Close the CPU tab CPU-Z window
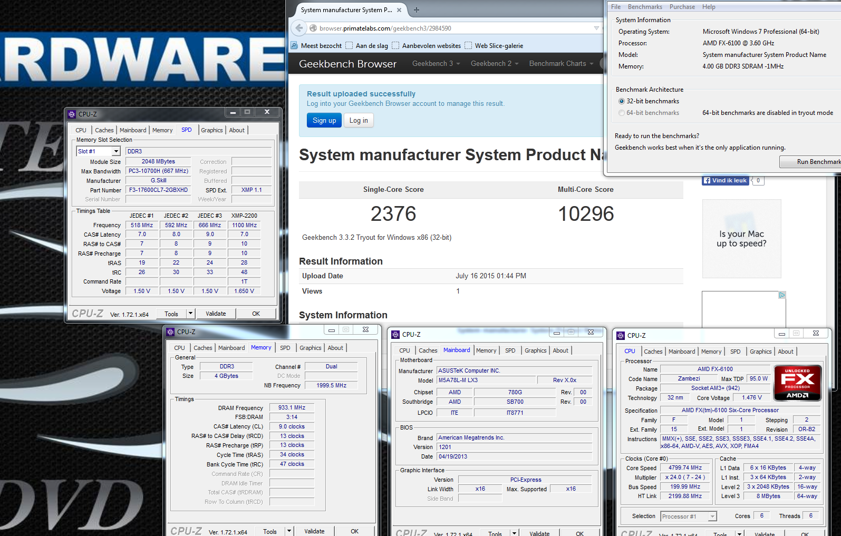Image resolution: width=841 pixels, height=536 pixels. tap(816, 333)
